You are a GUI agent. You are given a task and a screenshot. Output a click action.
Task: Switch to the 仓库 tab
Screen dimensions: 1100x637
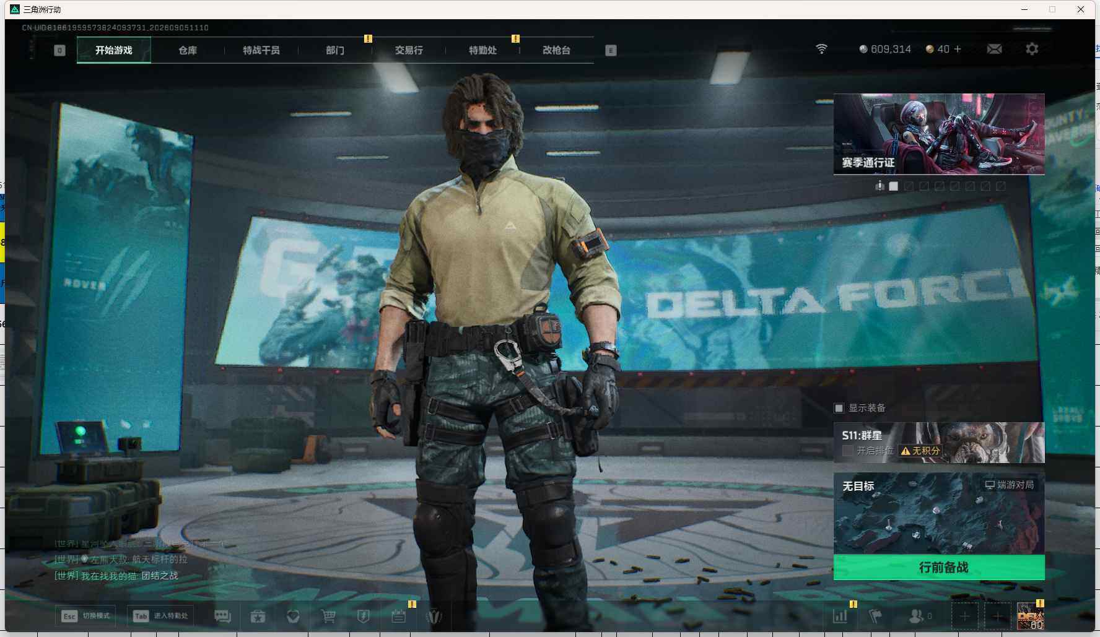(188, 50)
